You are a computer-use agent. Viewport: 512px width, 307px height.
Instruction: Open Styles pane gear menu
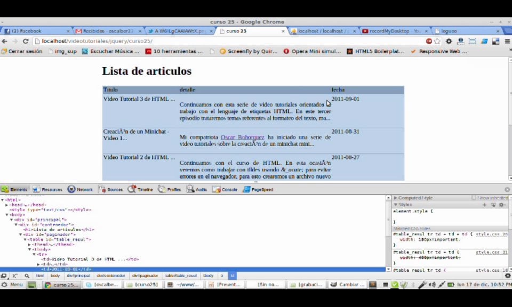[502, 205]
